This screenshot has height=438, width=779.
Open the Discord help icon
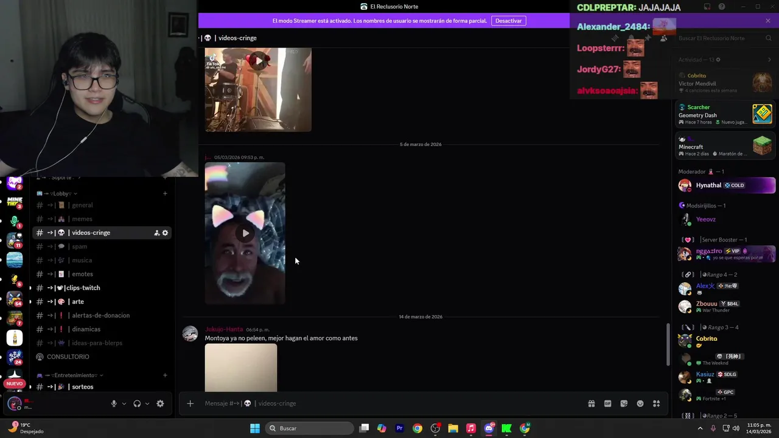(x=722, y=7)
